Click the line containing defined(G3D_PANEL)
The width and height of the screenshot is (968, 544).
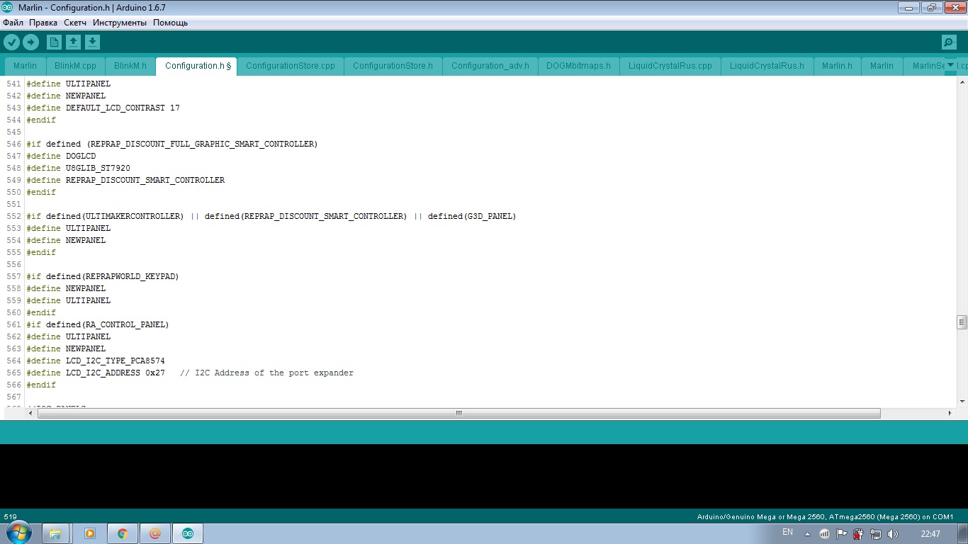271,216
